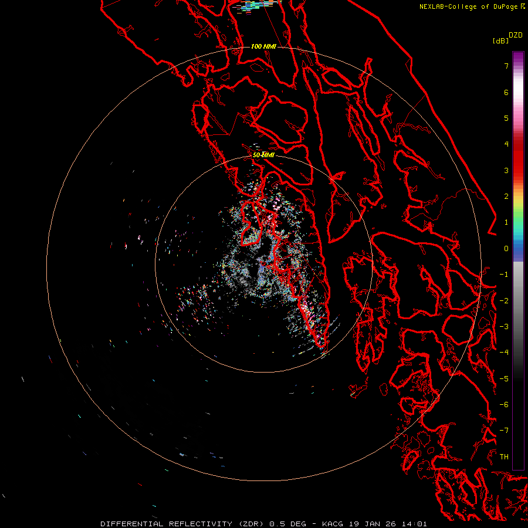Click the -6 scale value
The image size is (528, 528).
504,405
